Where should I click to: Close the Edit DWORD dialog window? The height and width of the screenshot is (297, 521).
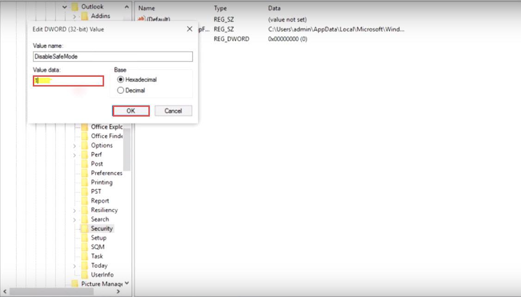coord(190,29)
